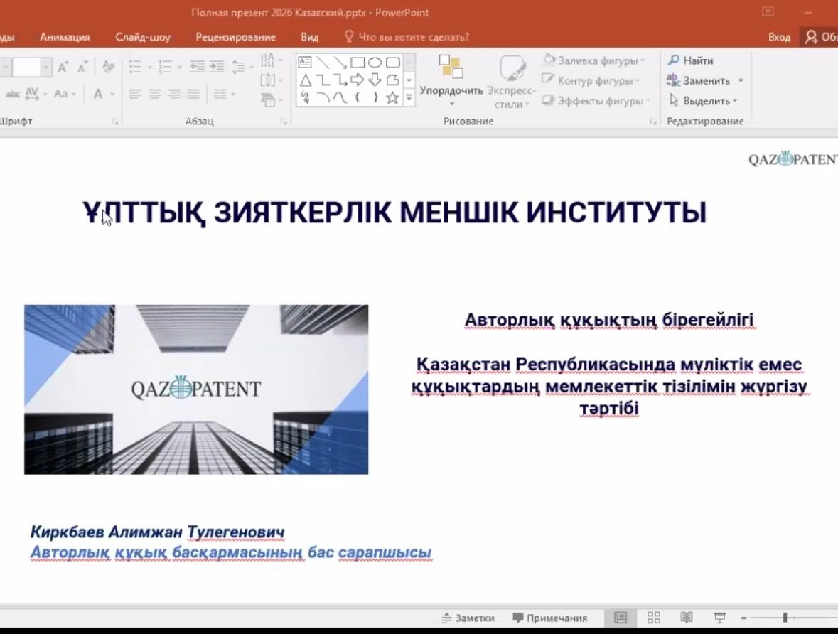Activate normal view button in status bar
This screenshot has height=634, width=838.
pos(620,618)
